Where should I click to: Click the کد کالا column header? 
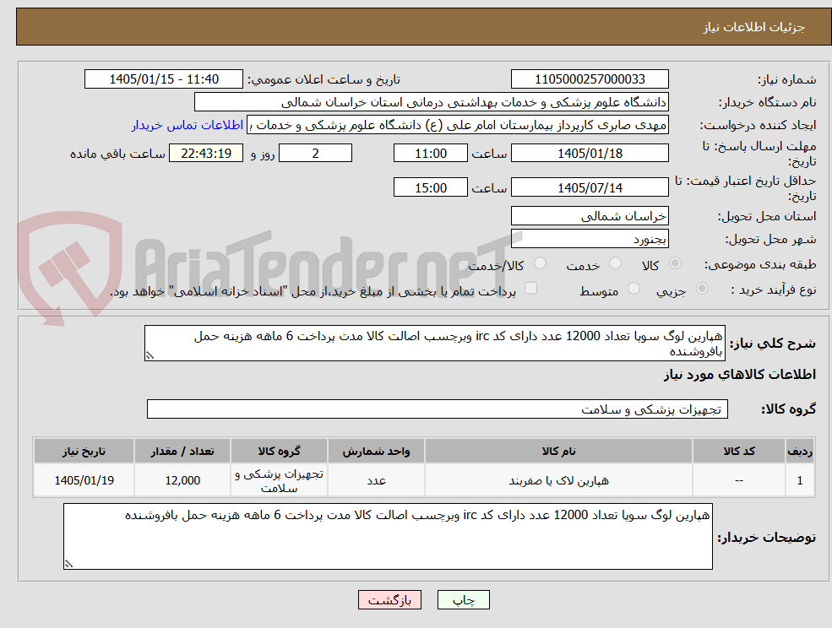(x=739, y=451)
